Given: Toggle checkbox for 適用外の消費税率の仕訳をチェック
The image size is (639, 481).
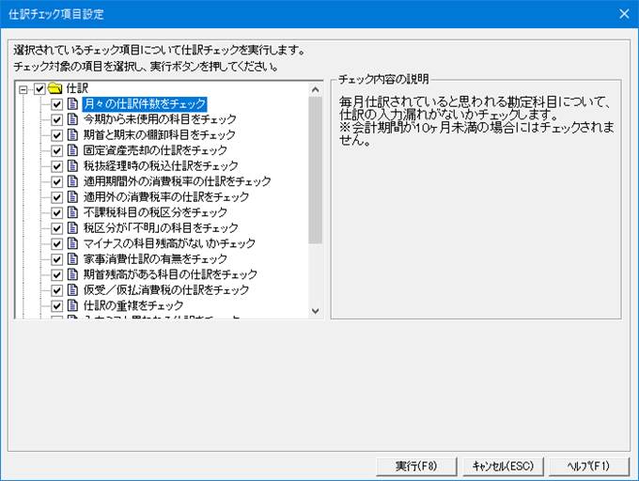Looking at the screenshot, I should pyautogui.click(x=56, y=197).
